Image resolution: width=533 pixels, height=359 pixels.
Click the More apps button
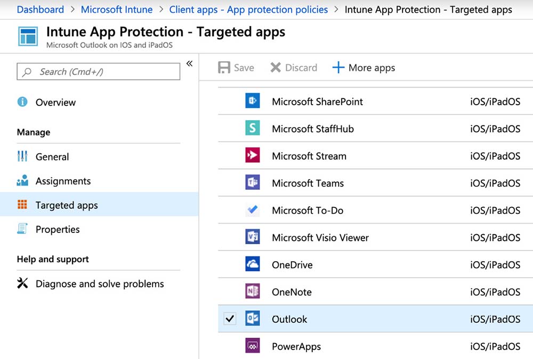click(x=364, y=68)
